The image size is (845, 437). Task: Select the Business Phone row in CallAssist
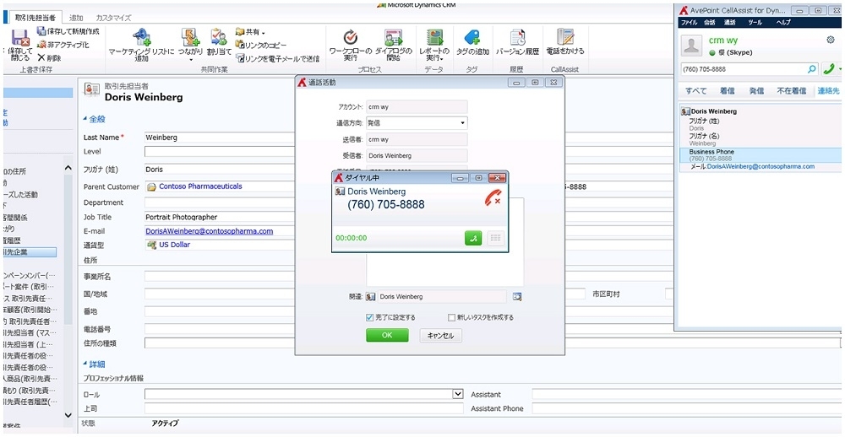[760, 155]
